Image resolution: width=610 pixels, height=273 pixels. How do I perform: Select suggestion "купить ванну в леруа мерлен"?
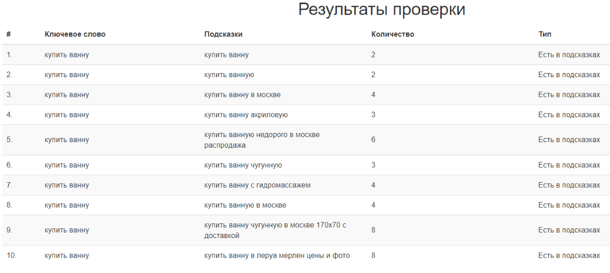277,256
